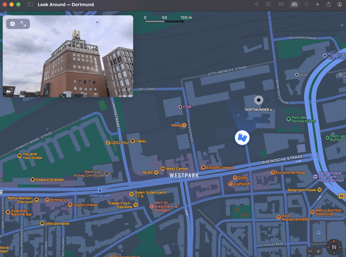346x257 pixels.
Task: Zoom in using the plus button
Action: pos(318,251)
